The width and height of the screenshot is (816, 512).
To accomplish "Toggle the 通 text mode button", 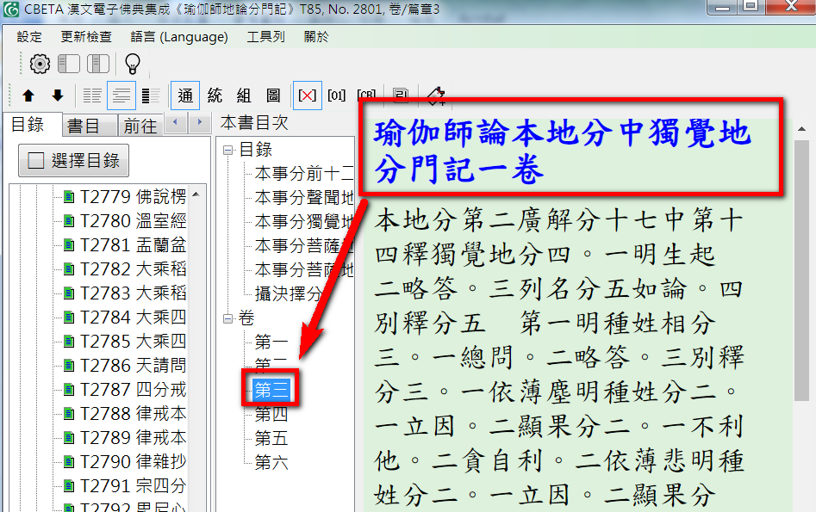I will tap(185, 96).
